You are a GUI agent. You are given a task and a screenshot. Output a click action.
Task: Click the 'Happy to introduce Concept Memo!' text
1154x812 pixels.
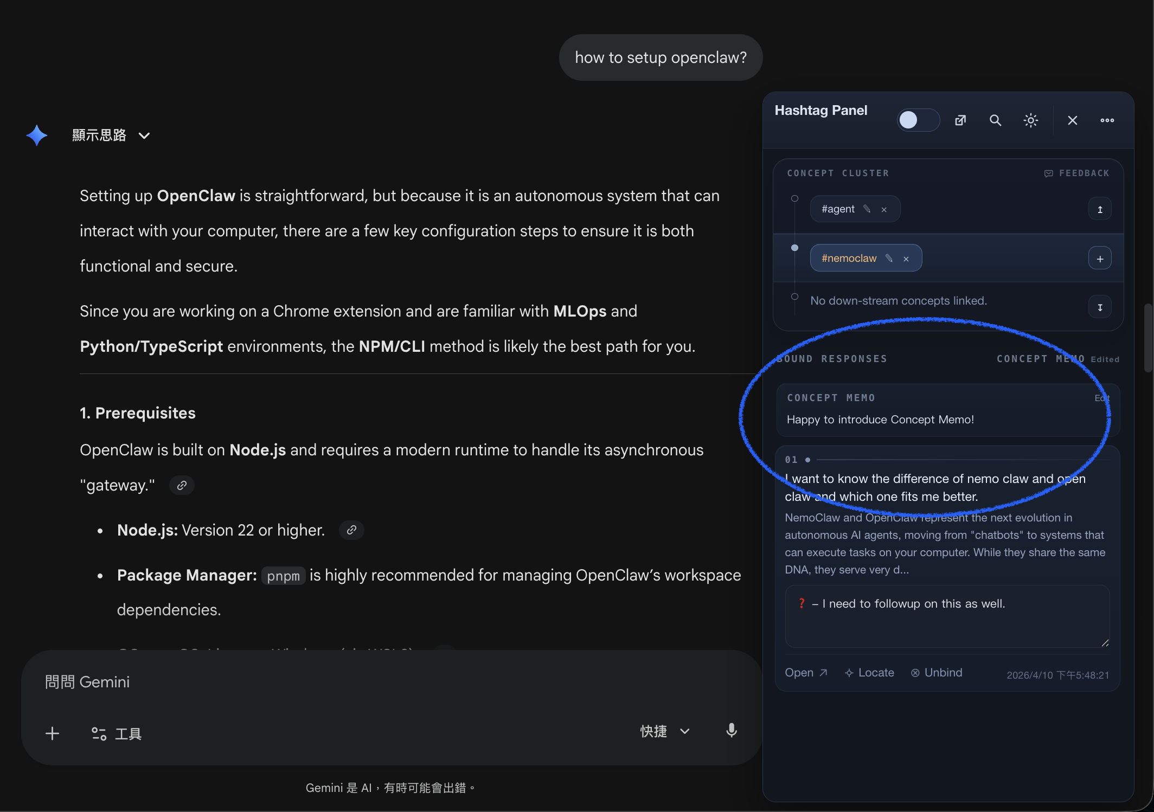(x=880, y=419)
